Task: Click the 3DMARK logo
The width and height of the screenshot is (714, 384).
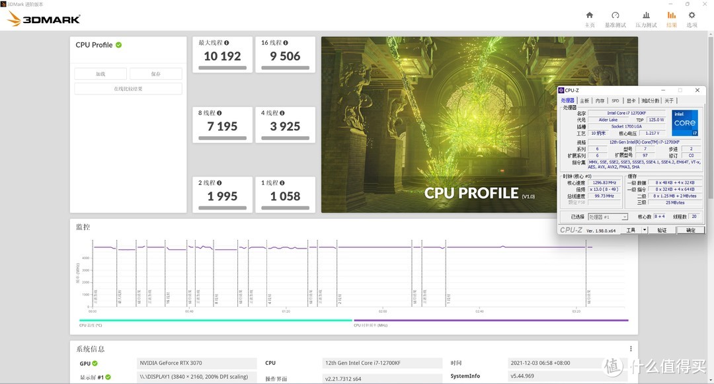Action: coord(44,19)
